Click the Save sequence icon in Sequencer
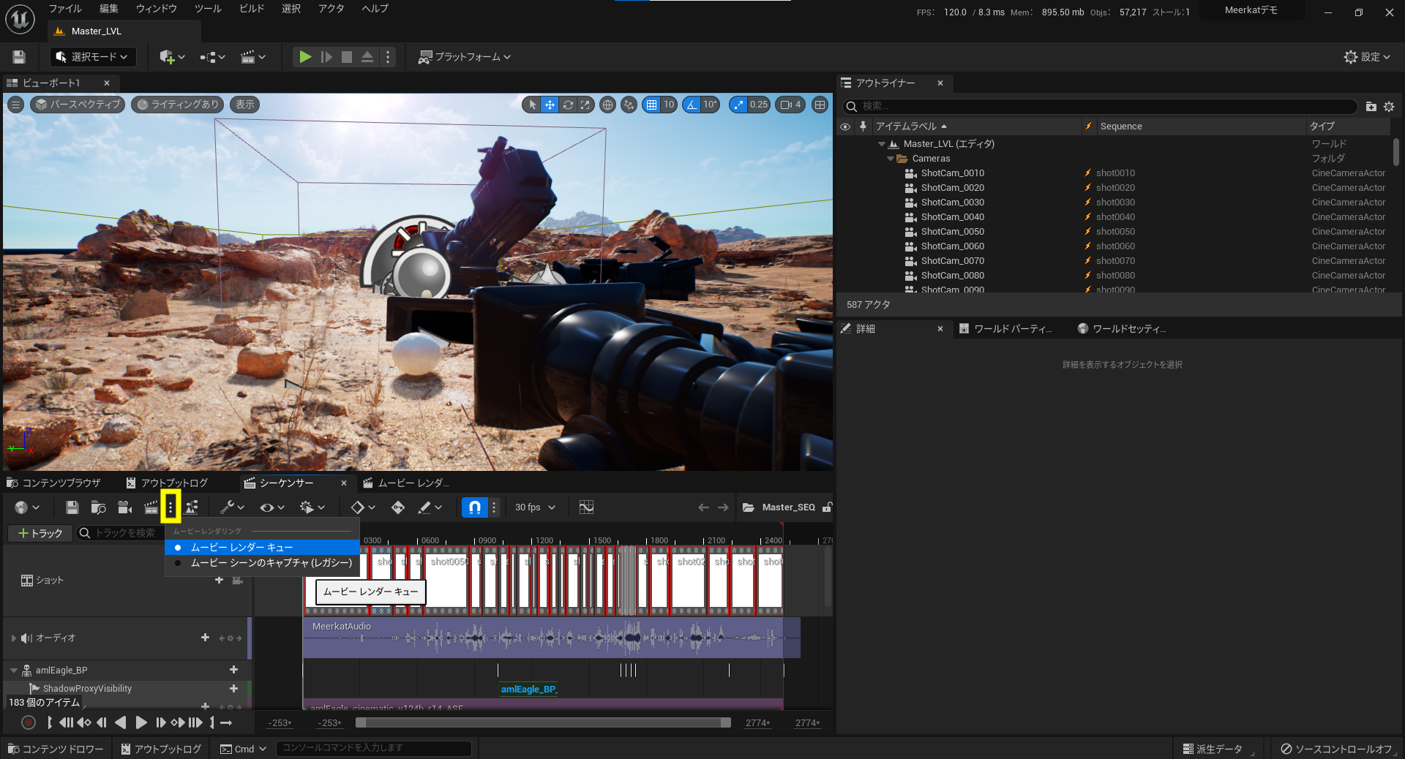 point(72,507)
